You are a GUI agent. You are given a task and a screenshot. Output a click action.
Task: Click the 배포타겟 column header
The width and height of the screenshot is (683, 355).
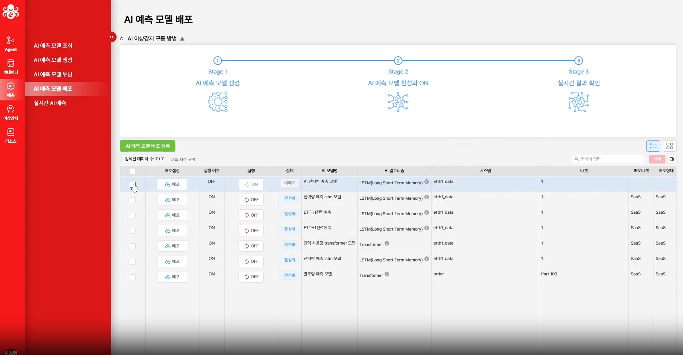tap(641, 171)
